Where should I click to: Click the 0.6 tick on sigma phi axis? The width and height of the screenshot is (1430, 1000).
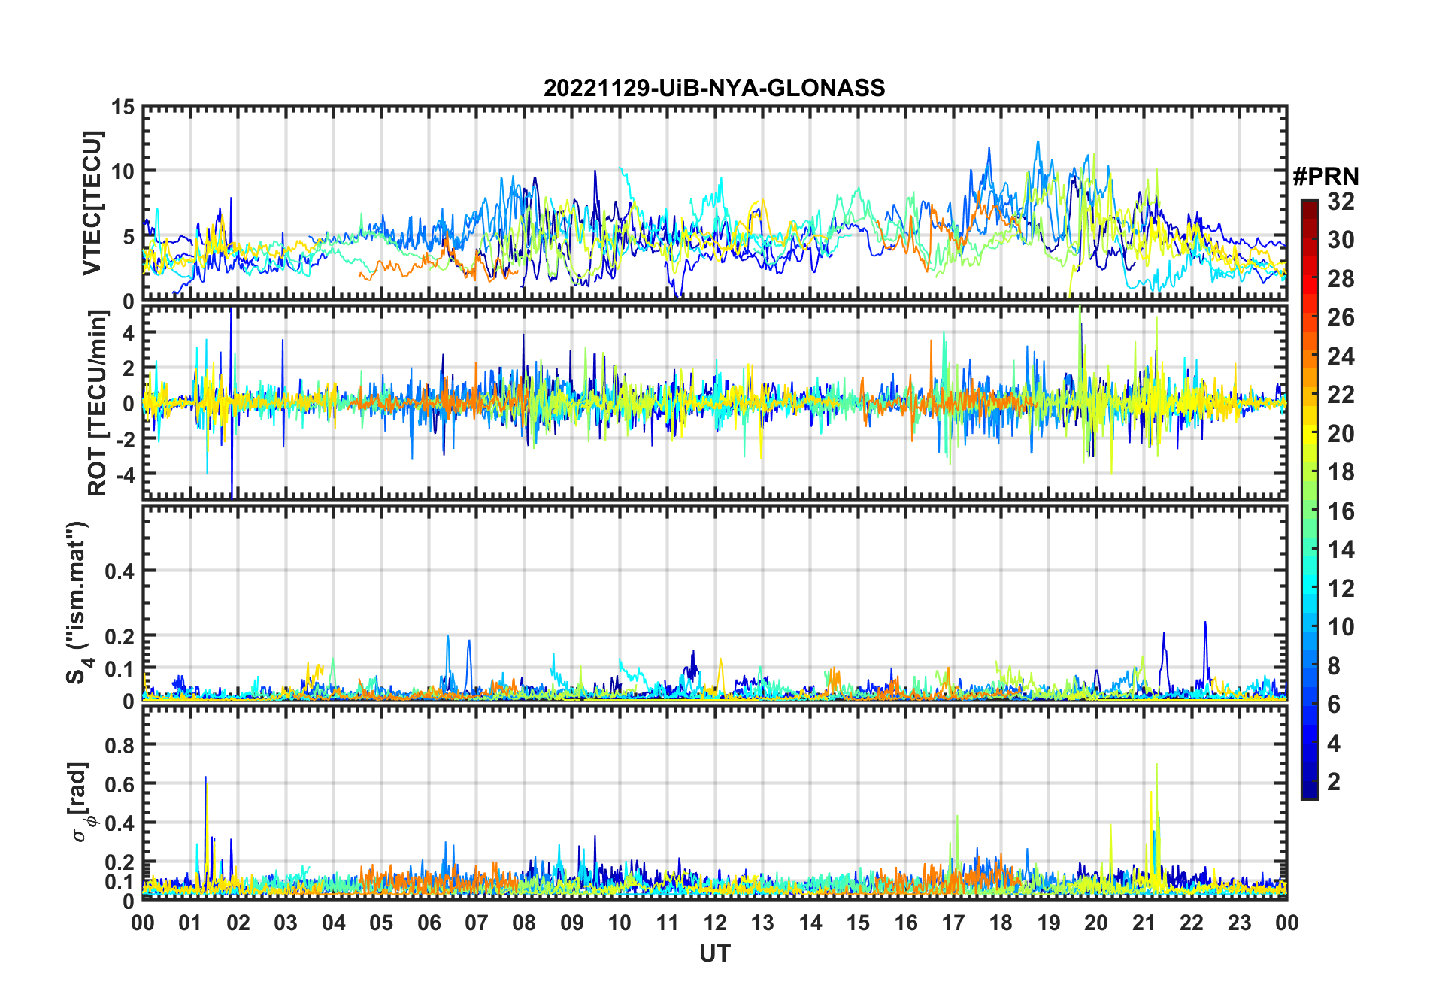tap(120, 785)
